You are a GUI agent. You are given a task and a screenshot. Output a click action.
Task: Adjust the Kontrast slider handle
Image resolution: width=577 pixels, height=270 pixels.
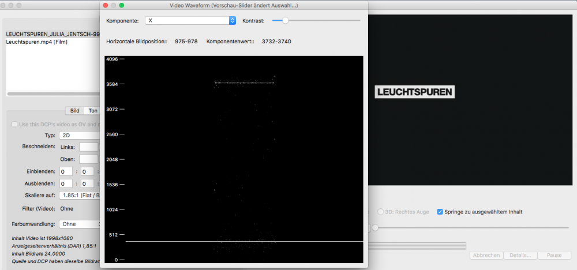pos(284,20)
